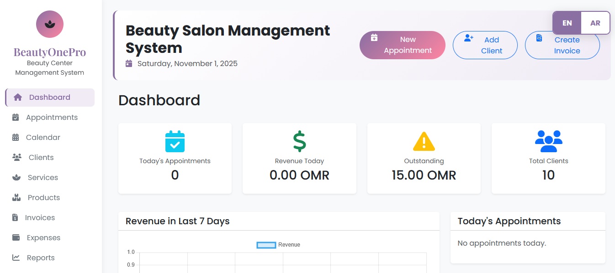Open Reports using the chart icon
Image resolution: width=615 pixels, height=273 pixels.
[16, 258]
